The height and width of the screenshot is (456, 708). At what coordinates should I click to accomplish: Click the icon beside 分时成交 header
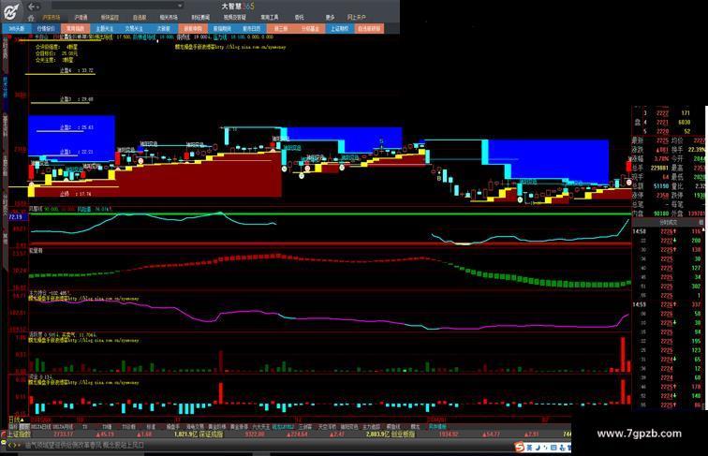[x=701, y=222]
